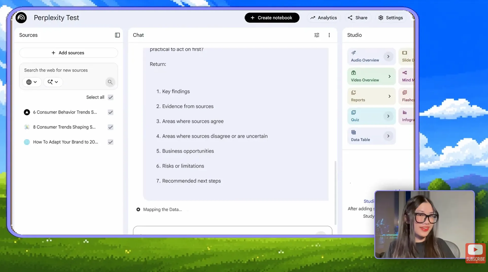488x272 pixels.
Task: Click Add sources button
Action: click(68, 53)
